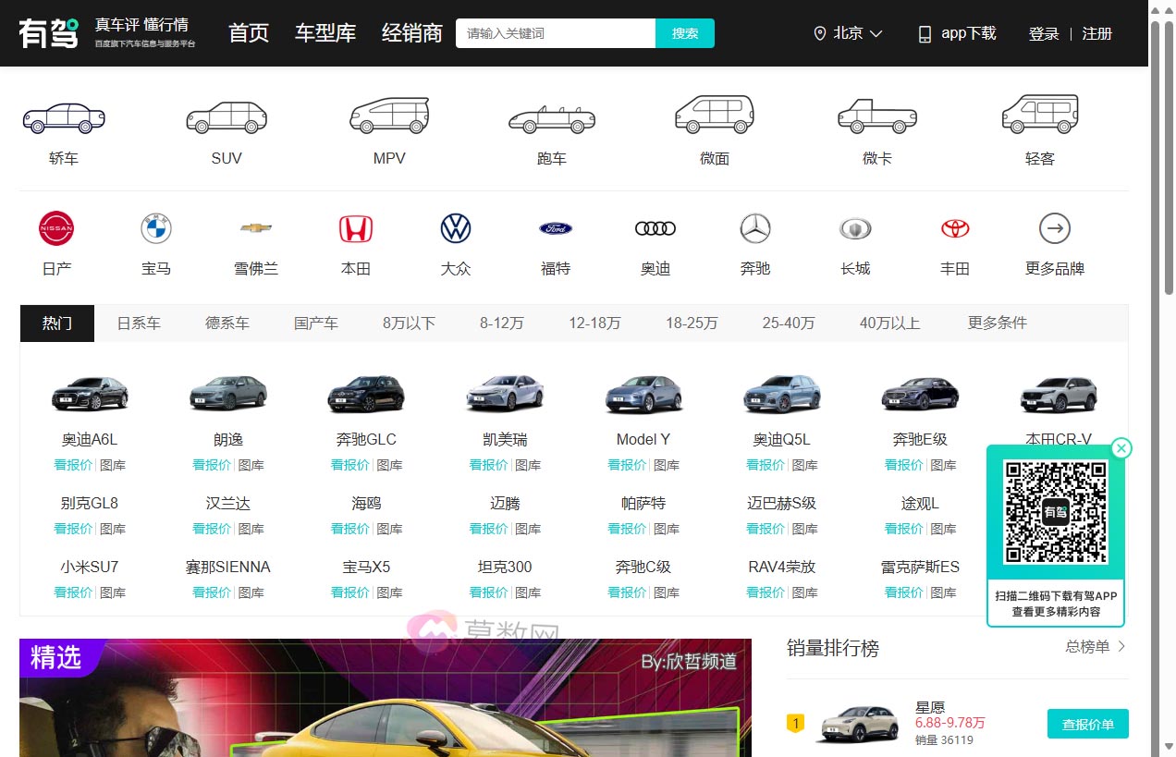Select the SUV body type icon

coord(227,117)
